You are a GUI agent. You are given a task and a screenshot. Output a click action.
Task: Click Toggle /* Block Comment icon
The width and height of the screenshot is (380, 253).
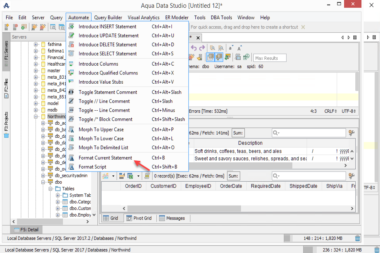coord(71,119)
